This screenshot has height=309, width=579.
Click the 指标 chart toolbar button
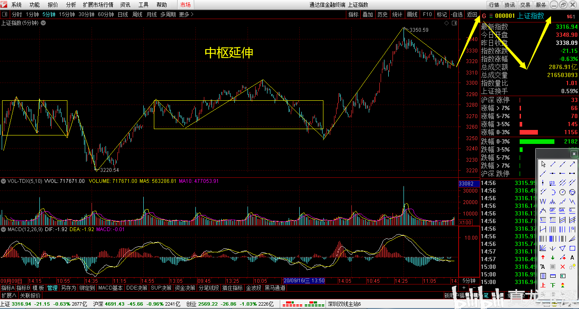click(x=353, y=14)
